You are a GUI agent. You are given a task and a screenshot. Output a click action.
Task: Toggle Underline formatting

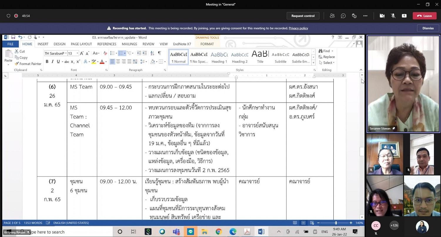tap(58, 62)
